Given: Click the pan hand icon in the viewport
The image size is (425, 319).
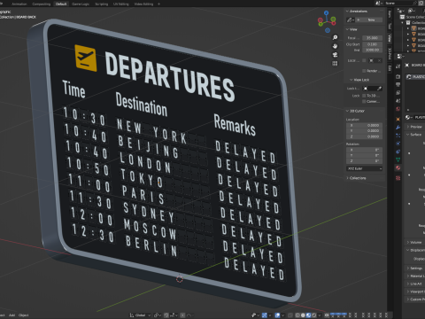Looking at the screenshot, I should (335, 46).
